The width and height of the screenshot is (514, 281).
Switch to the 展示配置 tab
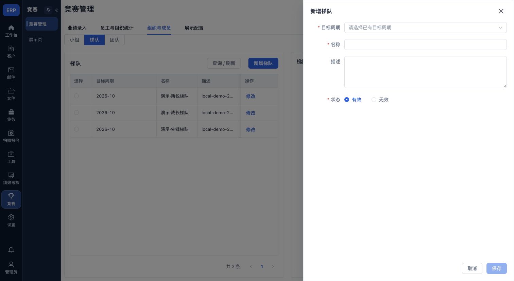[194, 28]
